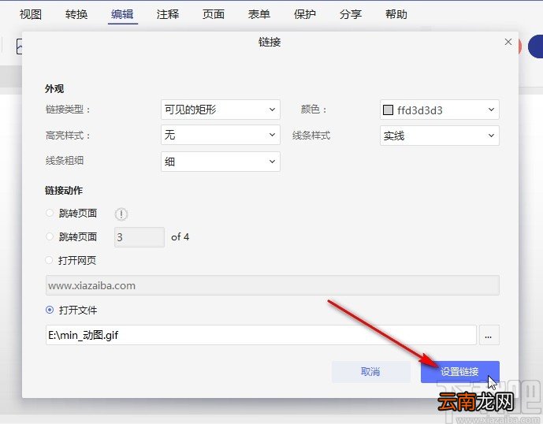Open the 注释 tab
Image resolution: width=543 pixels, height=424 pixels.
point(168,14)
